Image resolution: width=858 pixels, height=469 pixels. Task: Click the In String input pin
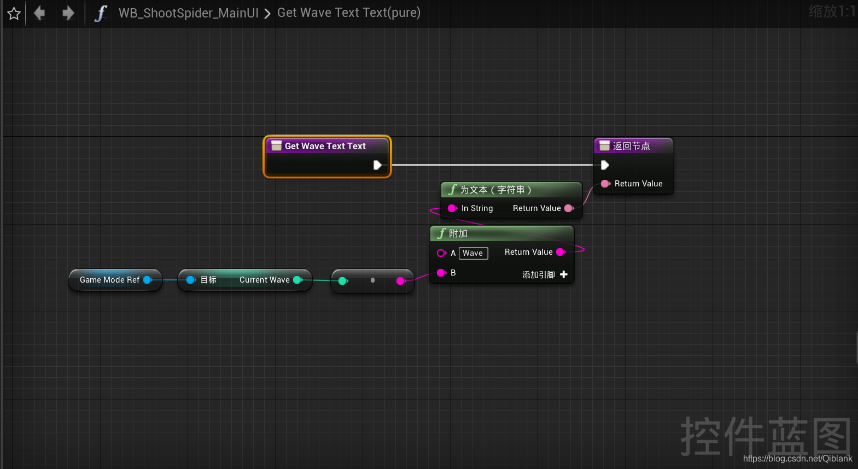(x=452, y=208)
